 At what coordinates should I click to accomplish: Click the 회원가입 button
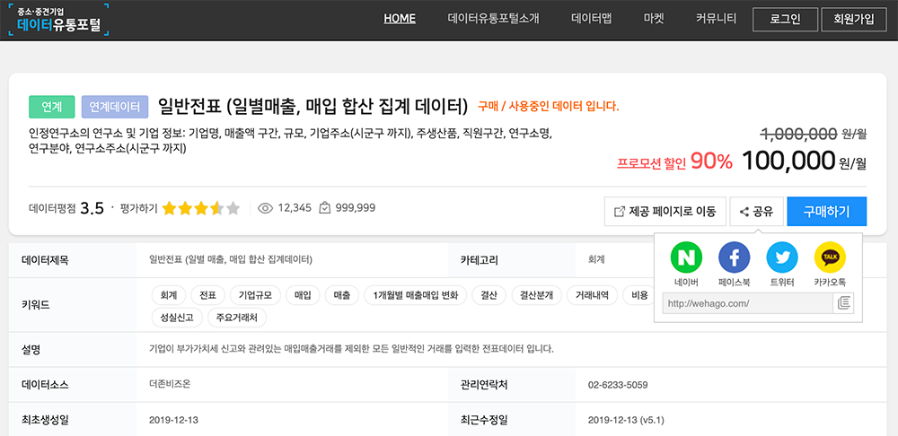coord(852,19)
